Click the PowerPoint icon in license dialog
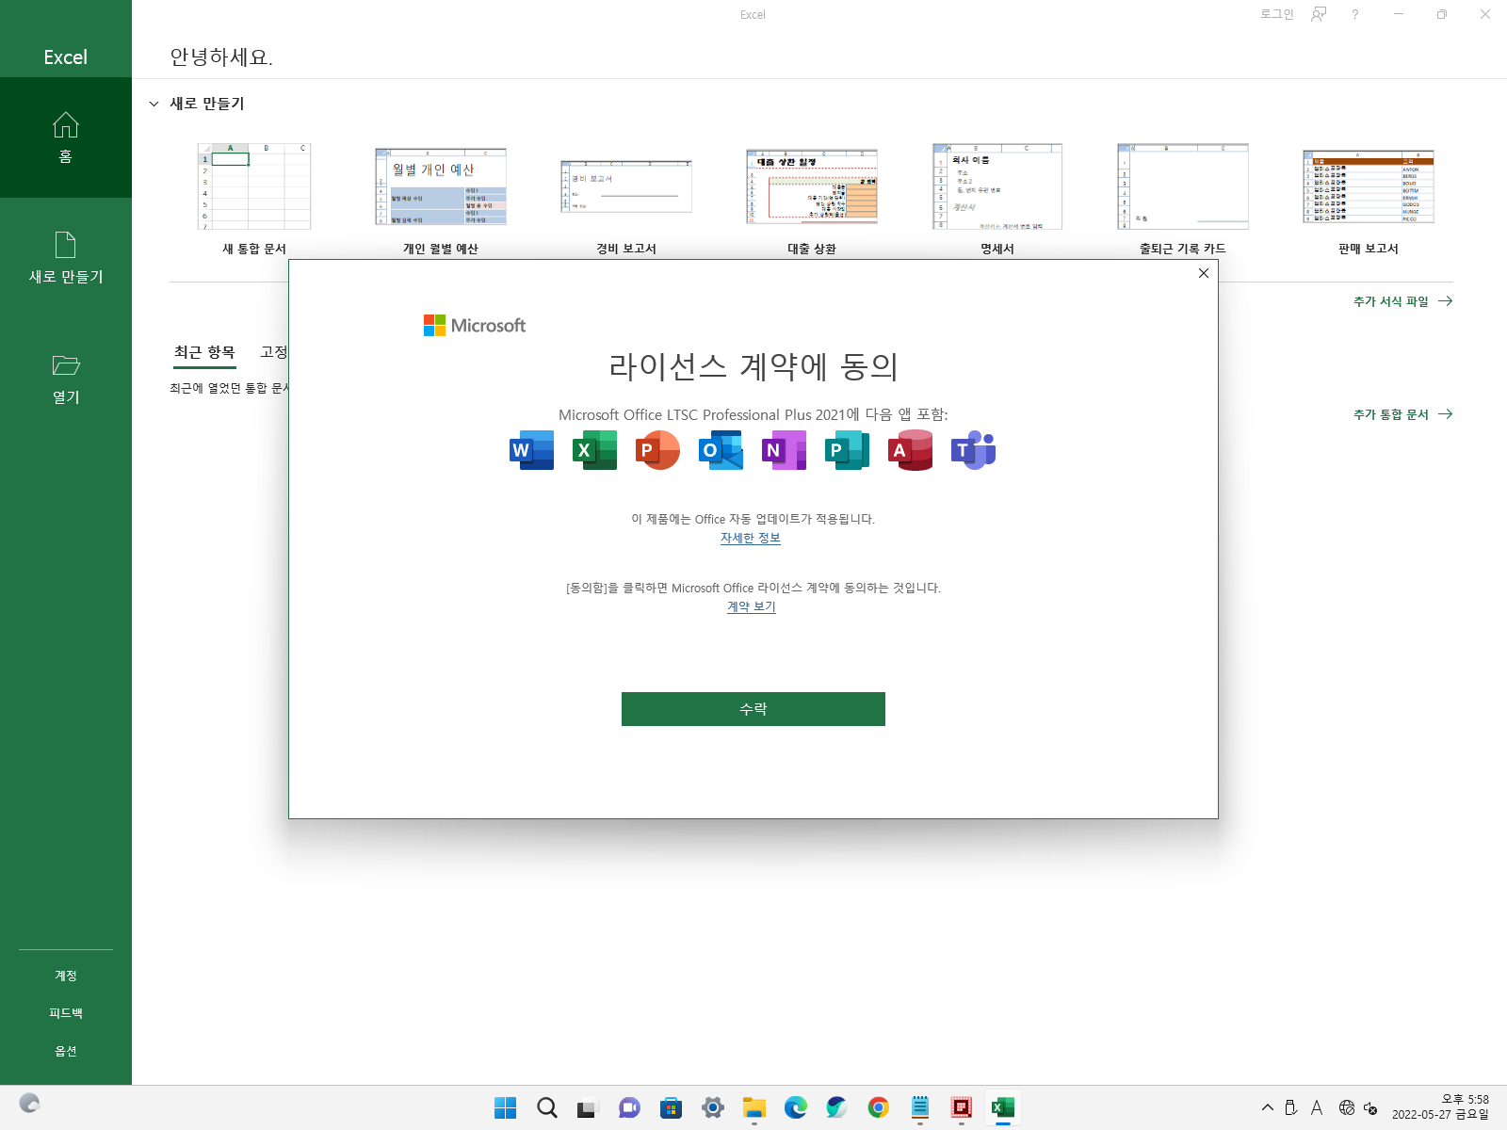The height and width of the screenshot is (1130, 1507). (657, 450)
